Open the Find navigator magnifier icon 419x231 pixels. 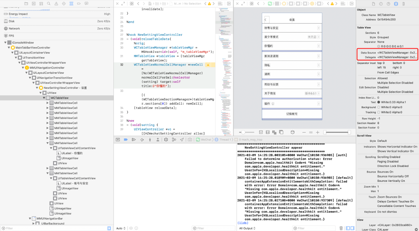49,3
